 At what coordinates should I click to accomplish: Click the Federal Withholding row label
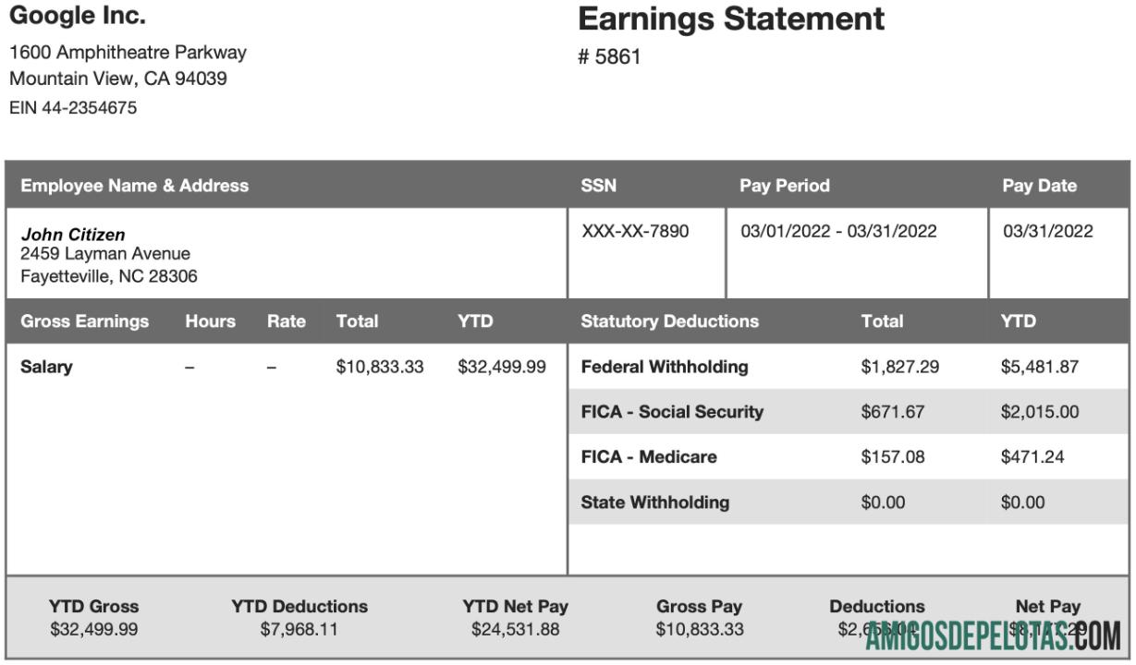point(664,367)
